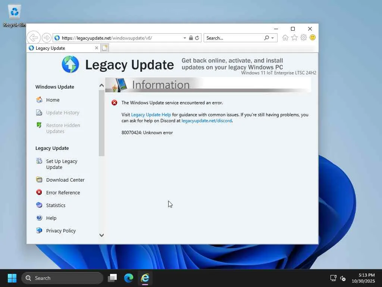Open Favorites with the star icon

[294, 38]
